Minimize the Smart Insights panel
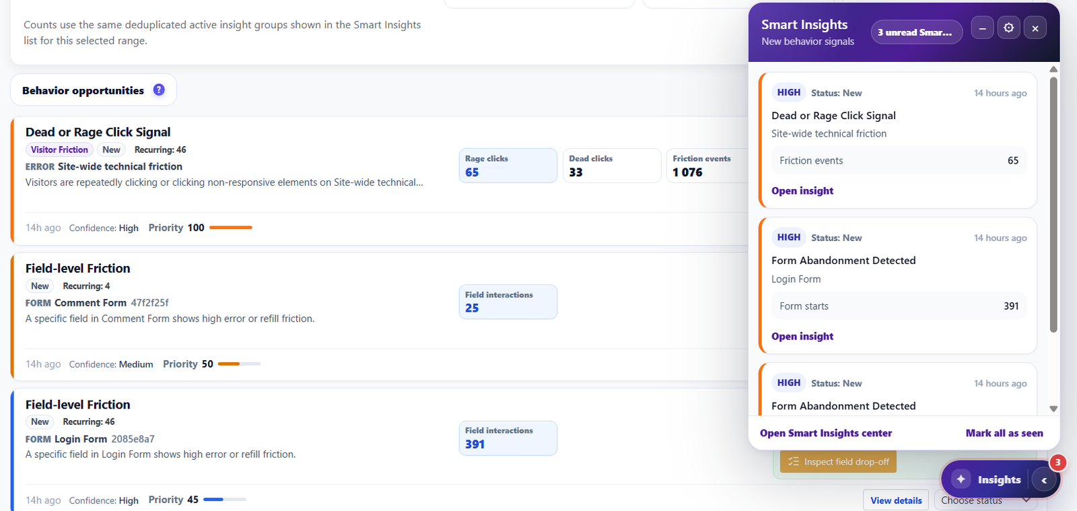 (982, 28)
